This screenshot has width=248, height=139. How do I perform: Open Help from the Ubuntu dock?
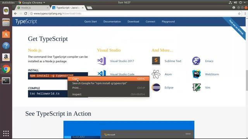6,46
